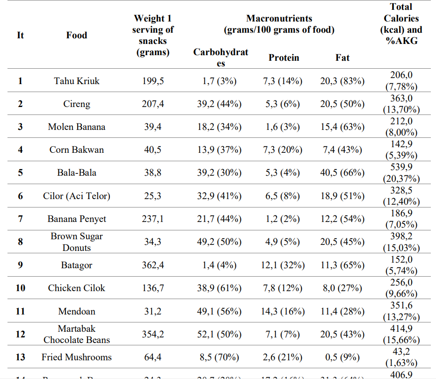
Task: Select Bala-Bala calorie value 539,9
Action: pyautogui.click(x=401, y=167)
